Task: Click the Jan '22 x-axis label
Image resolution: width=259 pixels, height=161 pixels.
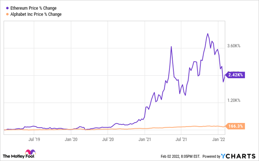Action: click(x=219, y=140)
